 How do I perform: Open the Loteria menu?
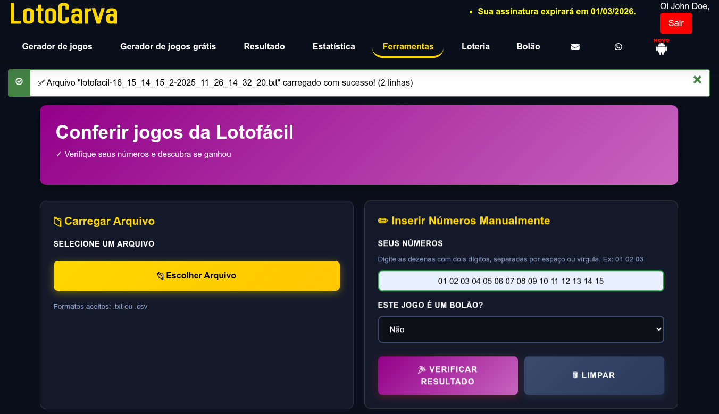click(x=475, y=47)
